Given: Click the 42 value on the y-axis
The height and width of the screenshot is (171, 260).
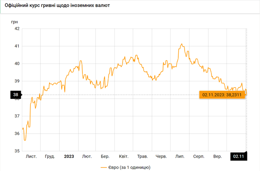Looking at the screenshot, I should (x=16, y=28).
